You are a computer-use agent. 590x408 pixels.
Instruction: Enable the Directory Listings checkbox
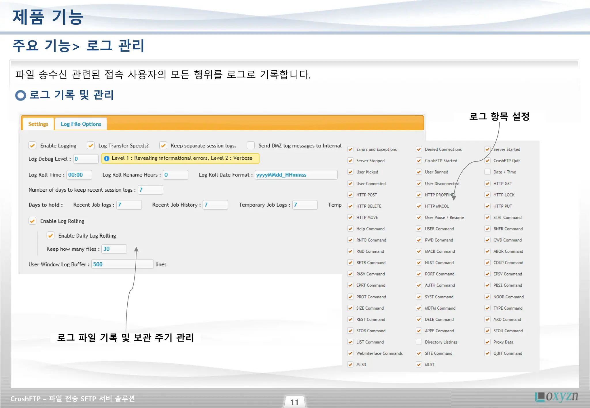click(419, 342)
